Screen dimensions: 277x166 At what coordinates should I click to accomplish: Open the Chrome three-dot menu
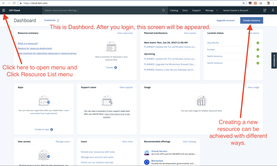(x=273, y=3)
